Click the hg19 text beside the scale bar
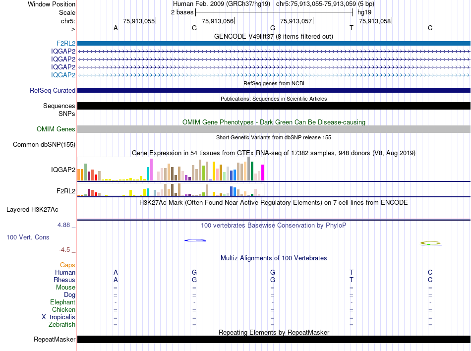 (x=364, y=12)
